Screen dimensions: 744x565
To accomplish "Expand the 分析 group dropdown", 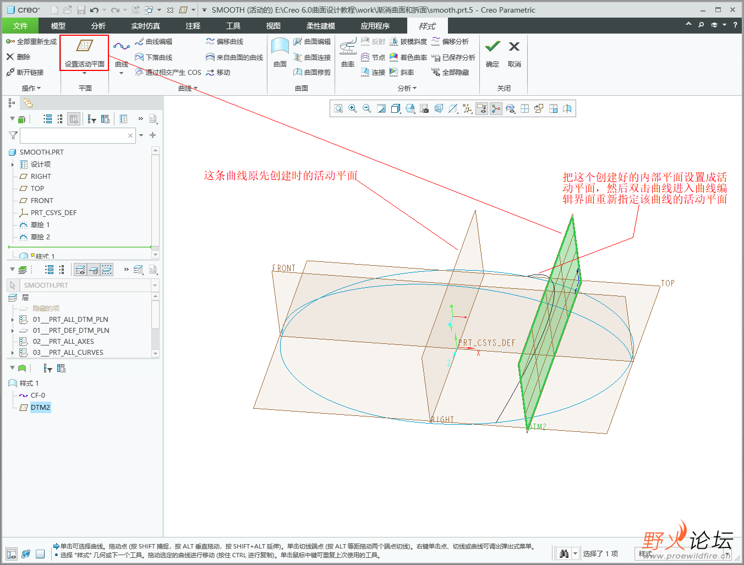I will pos(407,88).
